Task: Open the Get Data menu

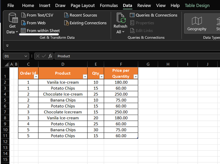Action: tap(12, 23)
